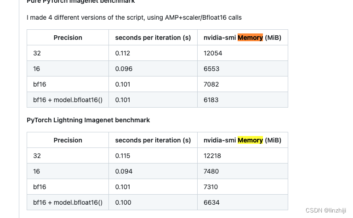Click 0.101 in the first table's bf16 row
Screen dimensions: 353x218
tap(123, 84)
